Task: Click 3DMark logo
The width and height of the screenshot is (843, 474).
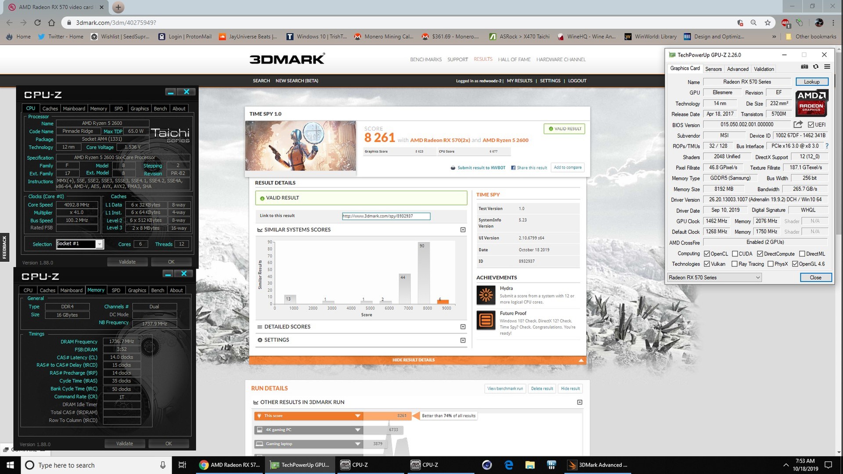Action: click(x=287, y=59)
